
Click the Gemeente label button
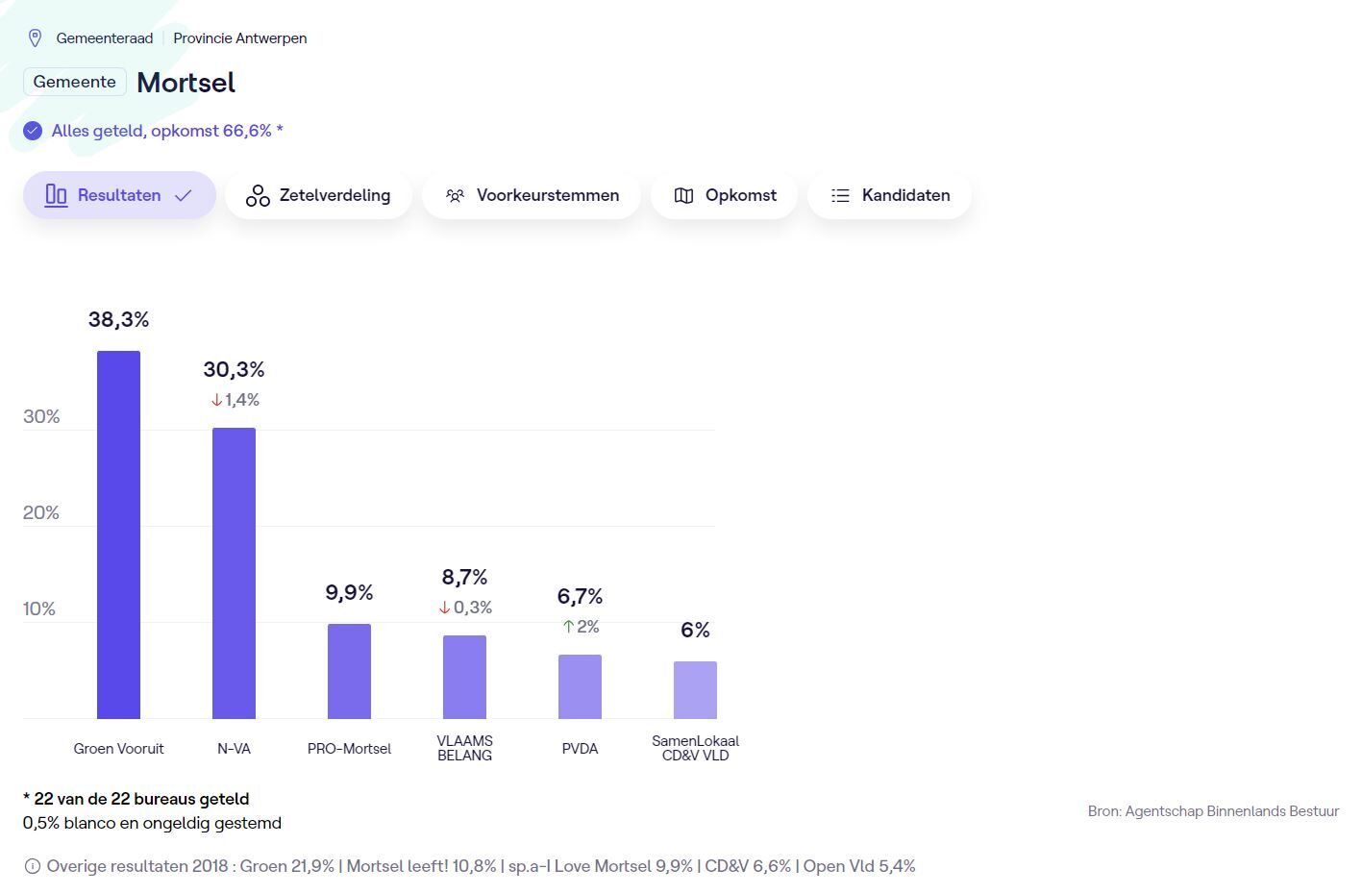coord(75,82)
